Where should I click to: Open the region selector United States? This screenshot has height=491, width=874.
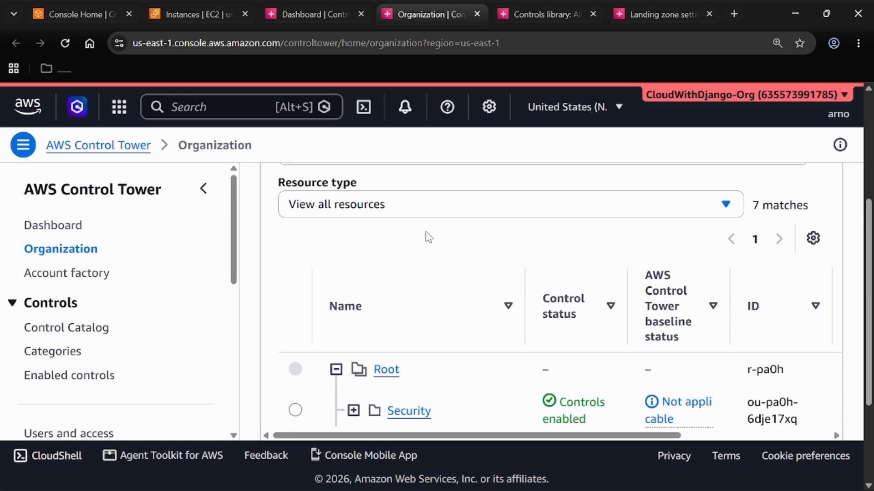click(x=575, y=107)
